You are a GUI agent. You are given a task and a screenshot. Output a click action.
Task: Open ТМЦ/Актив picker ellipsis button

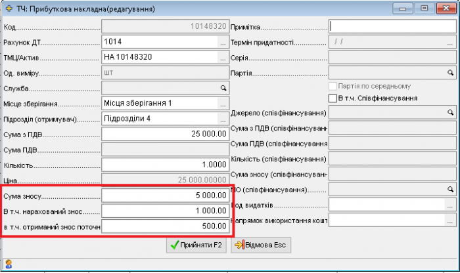point(223,57)
